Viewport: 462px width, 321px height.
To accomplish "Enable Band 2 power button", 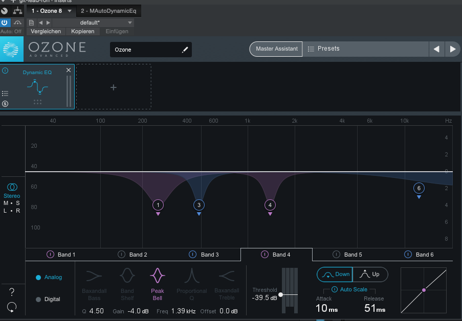I will tap(121, 254).
